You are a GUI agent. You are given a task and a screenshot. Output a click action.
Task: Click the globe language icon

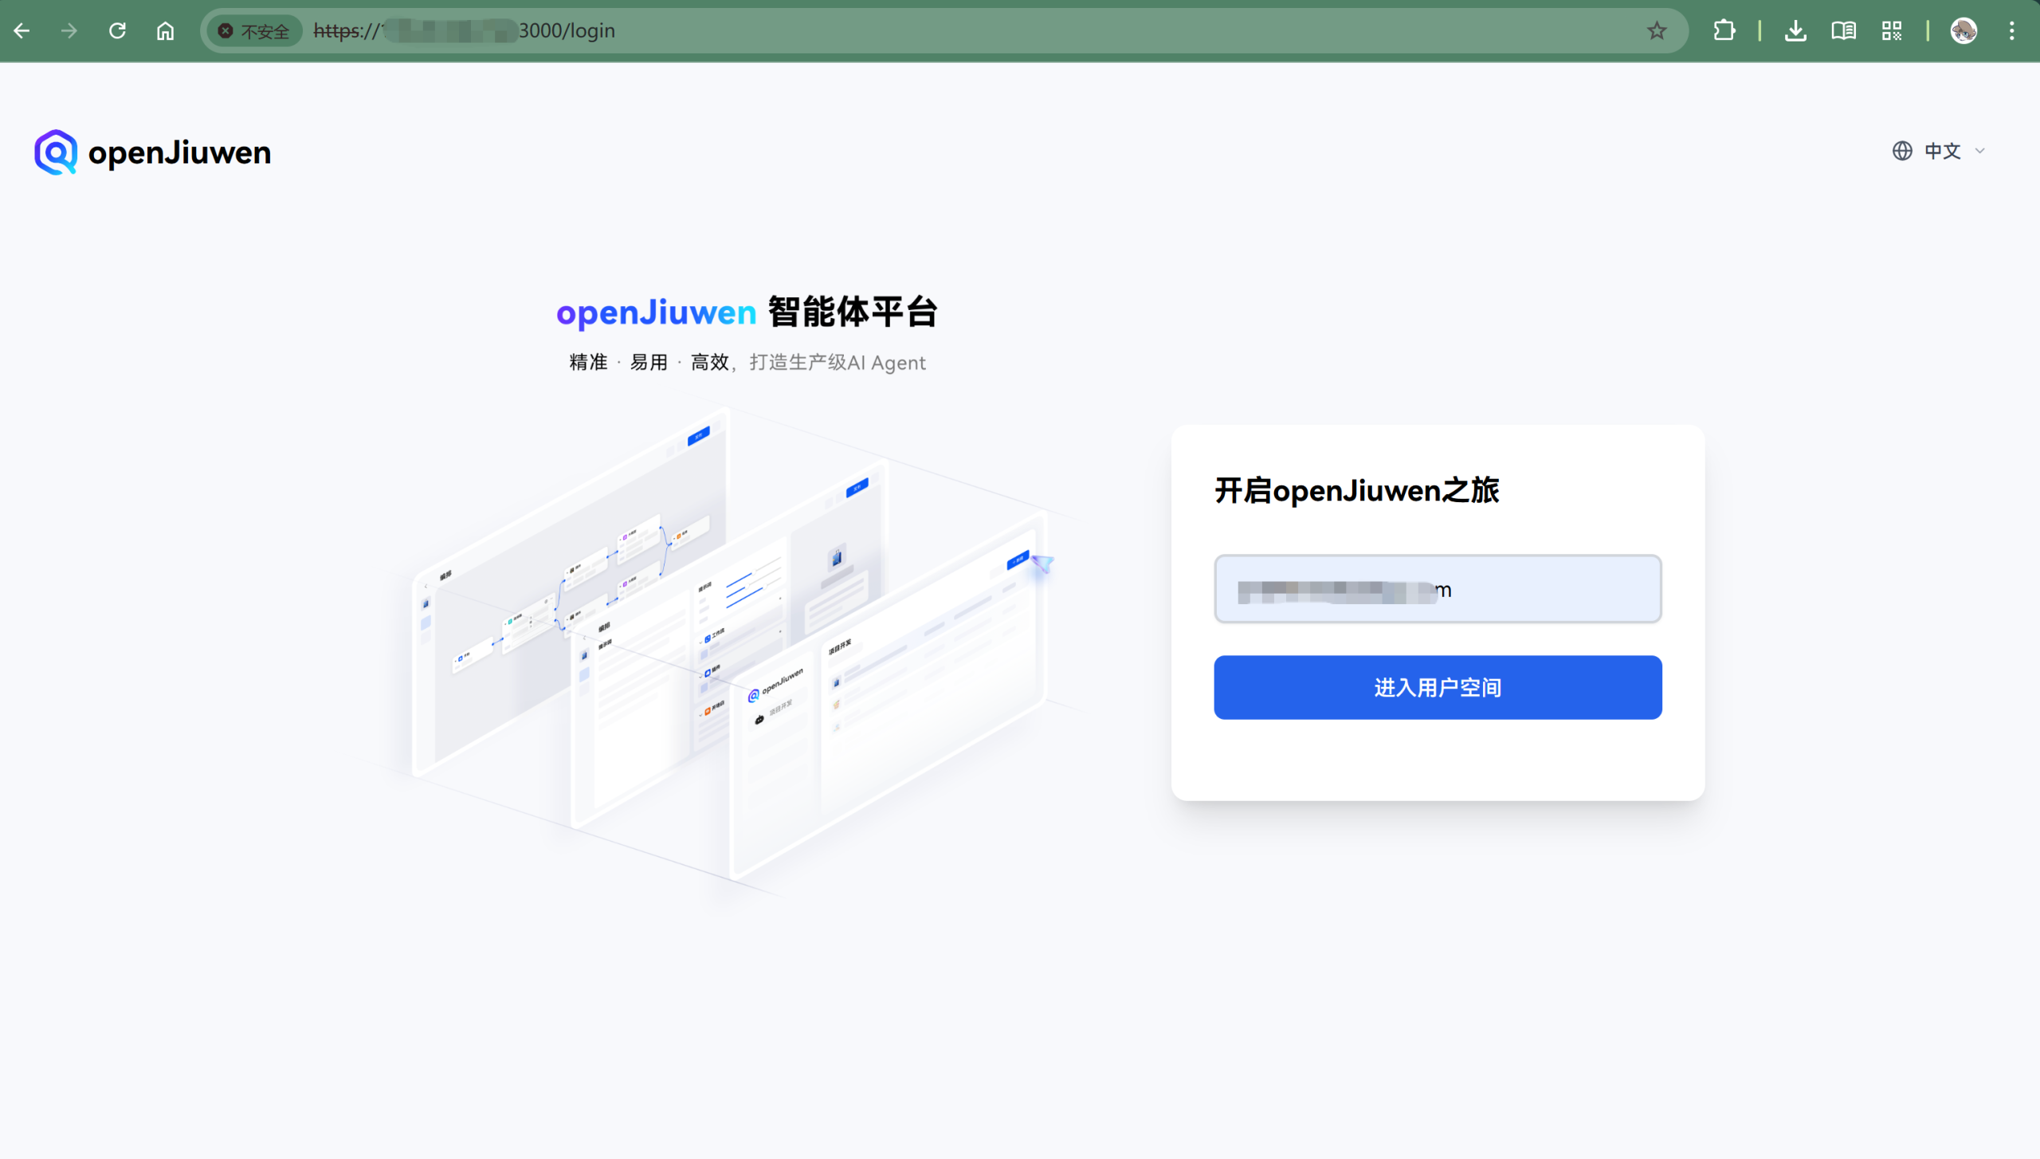(x=1902, y=151)
